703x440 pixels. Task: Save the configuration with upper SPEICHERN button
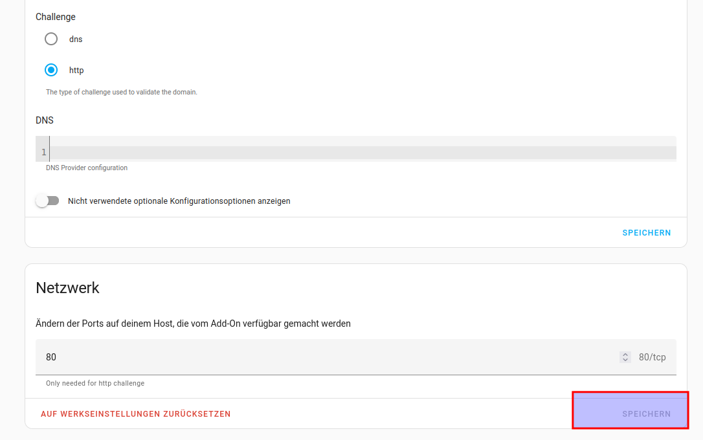(x=646, y=233)
